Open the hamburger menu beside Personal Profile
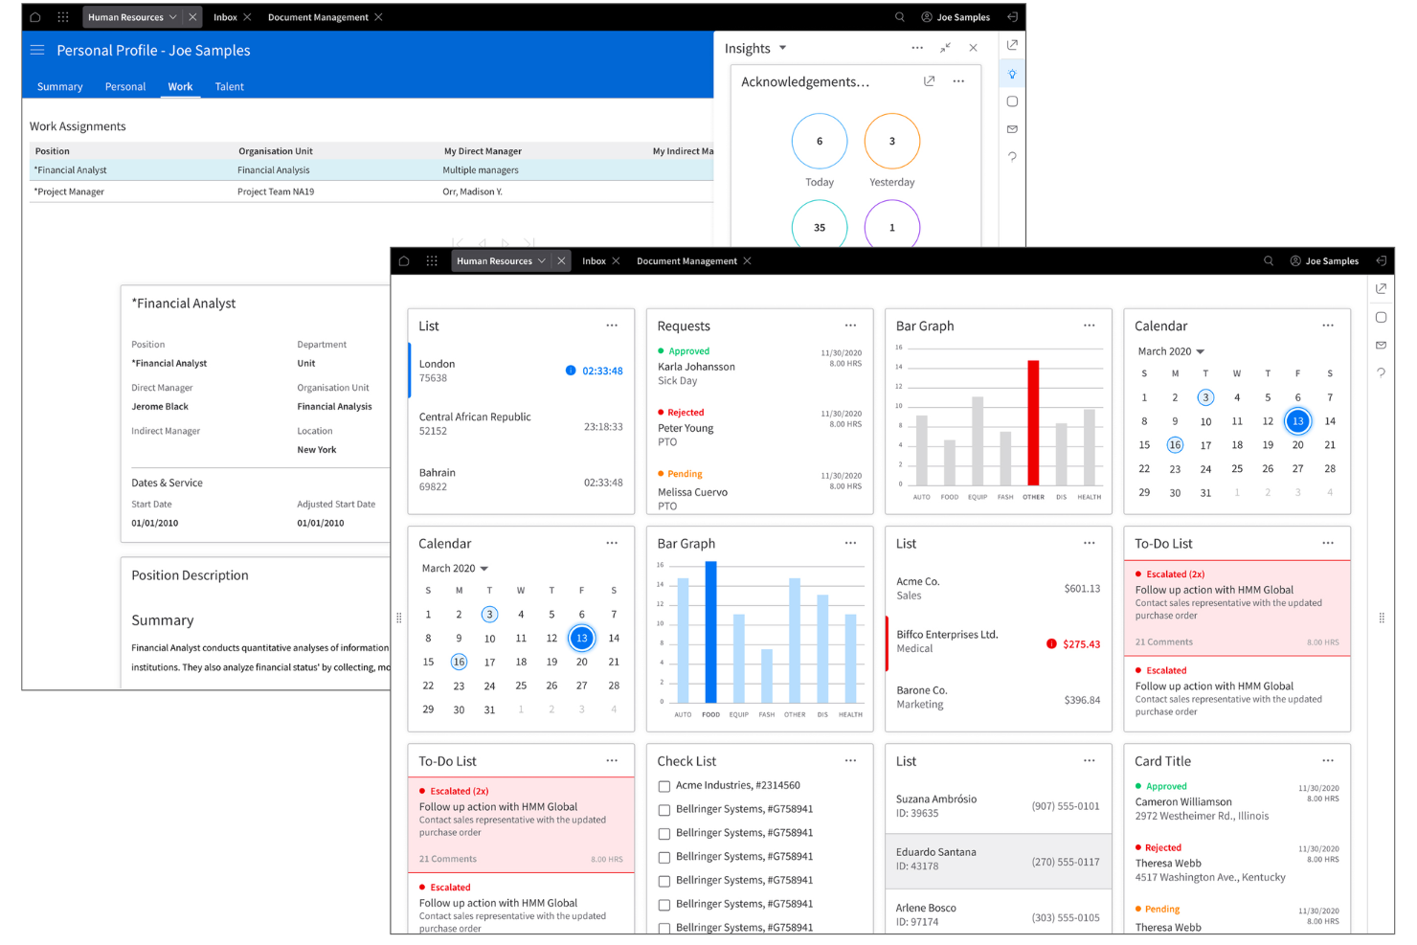 click(37, 50)
